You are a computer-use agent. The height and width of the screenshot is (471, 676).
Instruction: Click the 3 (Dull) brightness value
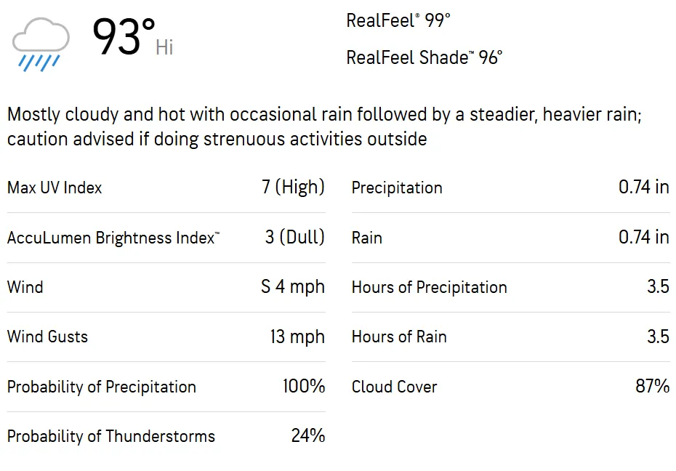tap(294, 238)
